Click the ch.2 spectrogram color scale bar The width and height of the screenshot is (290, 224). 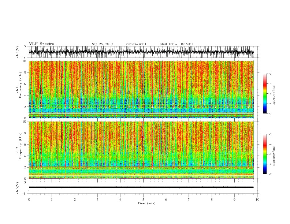(265, 154)
